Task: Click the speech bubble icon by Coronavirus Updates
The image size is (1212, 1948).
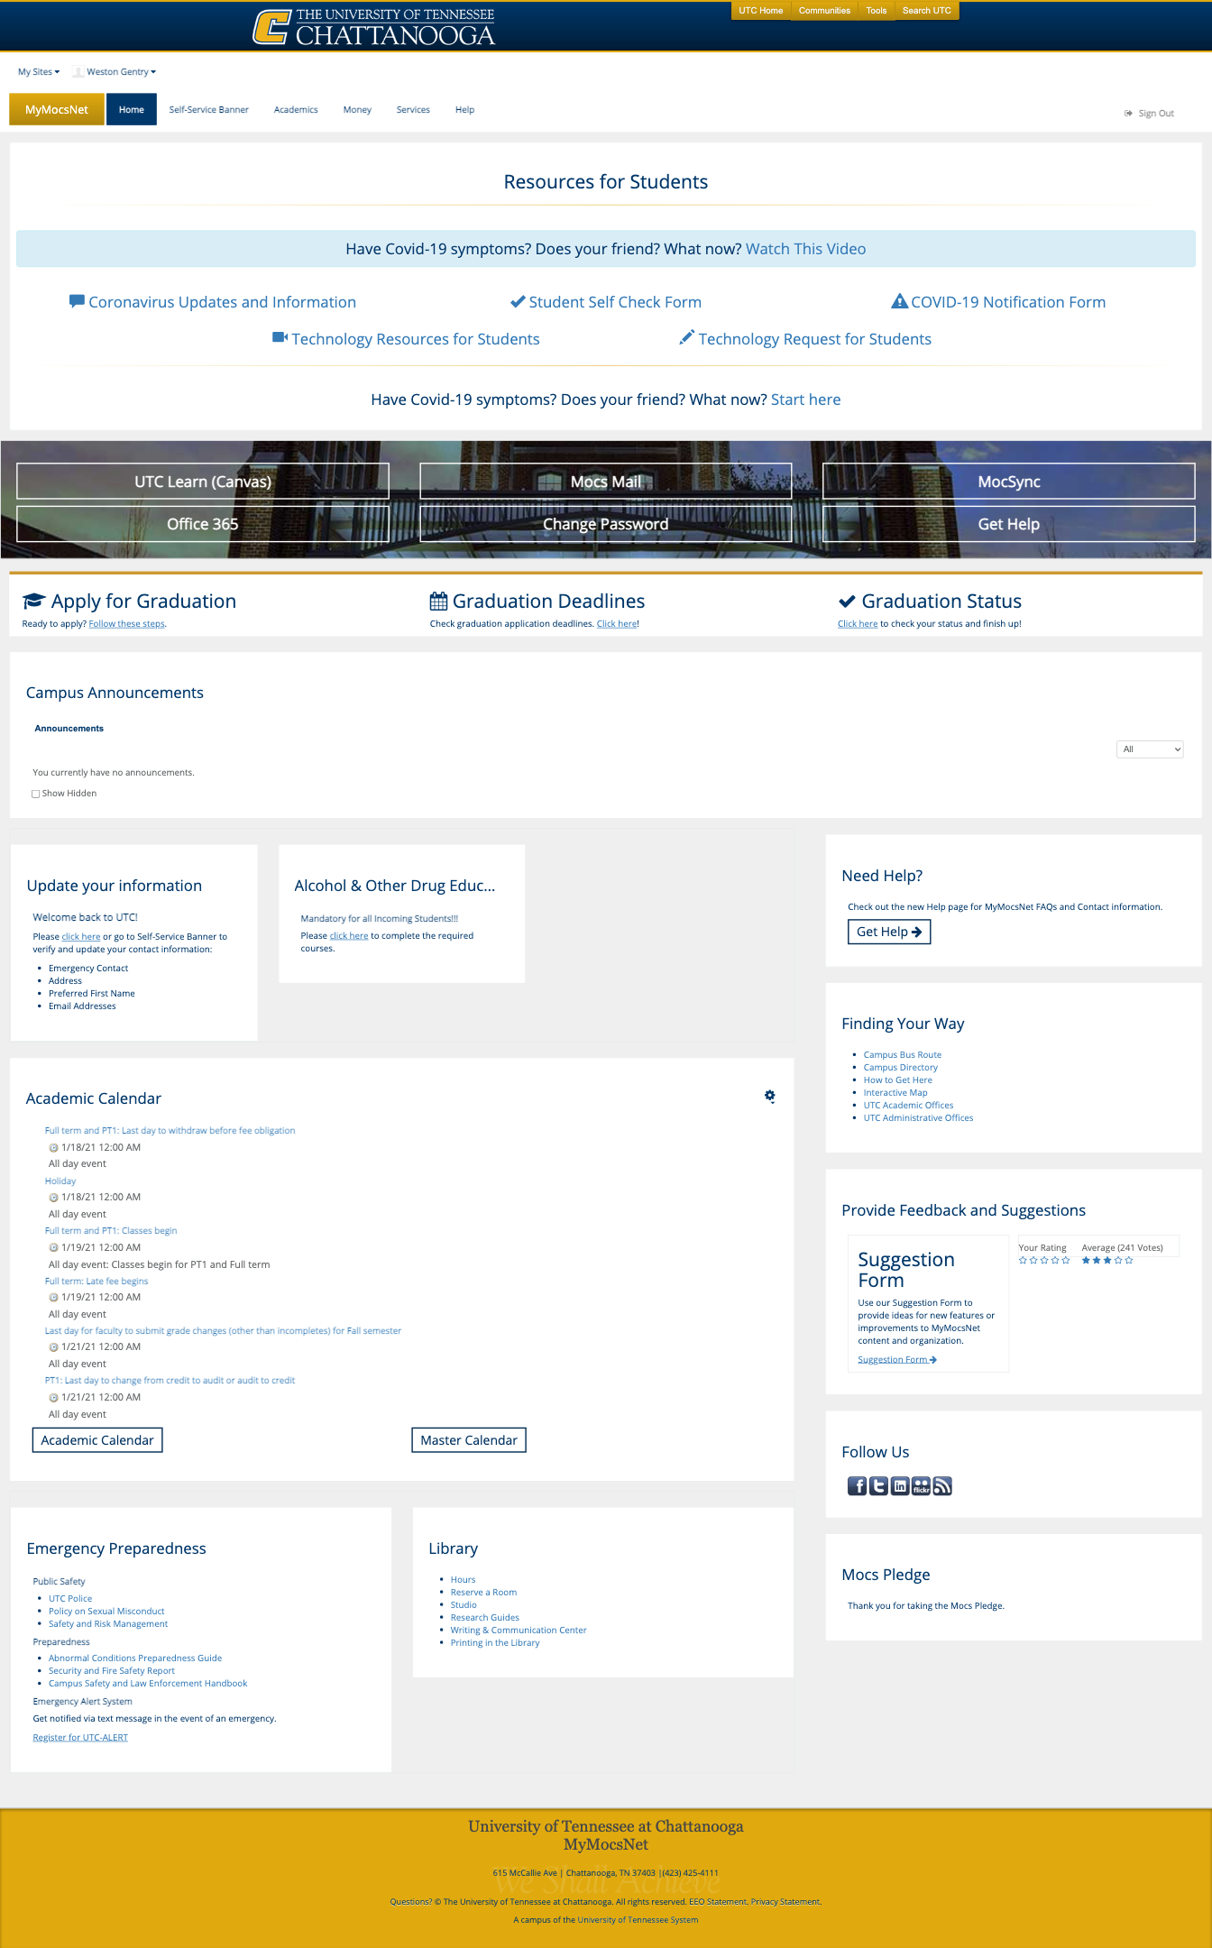Action: [77, 301]
